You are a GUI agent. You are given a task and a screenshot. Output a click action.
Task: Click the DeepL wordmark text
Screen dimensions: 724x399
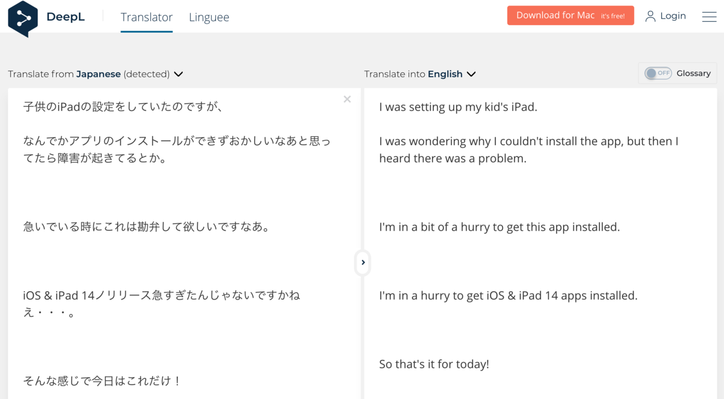pyautogui.click(x=66, y=17)
